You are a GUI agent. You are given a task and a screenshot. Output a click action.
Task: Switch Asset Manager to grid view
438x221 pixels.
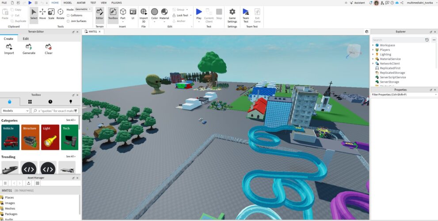(38, 183)
